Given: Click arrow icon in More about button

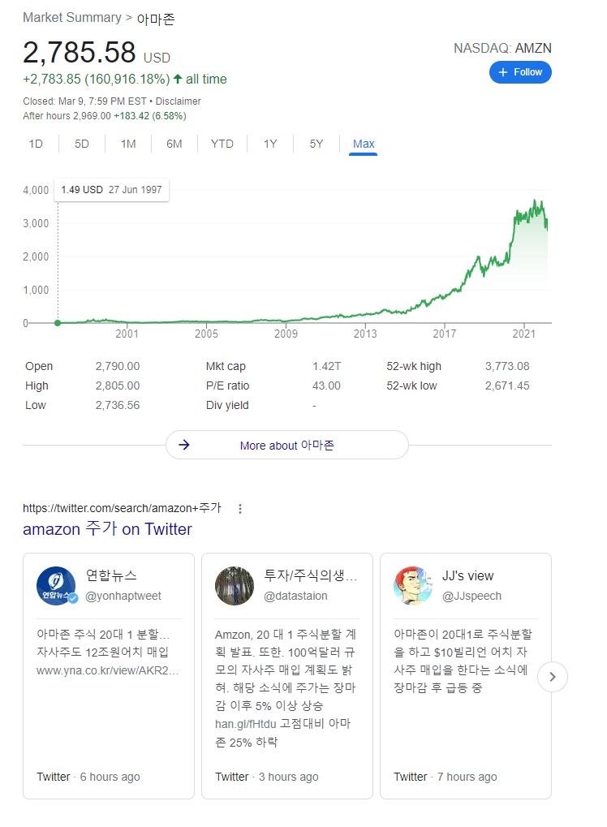Looking at the screenshot, I should (x=184, y=445).
